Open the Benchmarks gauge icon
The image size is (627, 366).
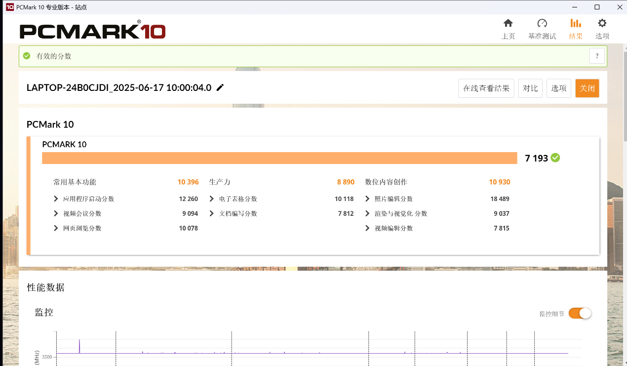tap(542, 23)
